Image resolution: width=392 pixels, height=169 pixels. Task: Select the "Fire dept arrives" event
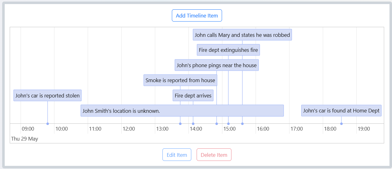click(x=193, y=96)
